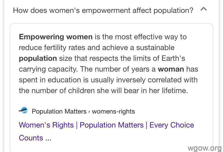Screen dimensions: 223x152
Task: Click the Population Matters site favicon
Action: (x=23, y=111)
